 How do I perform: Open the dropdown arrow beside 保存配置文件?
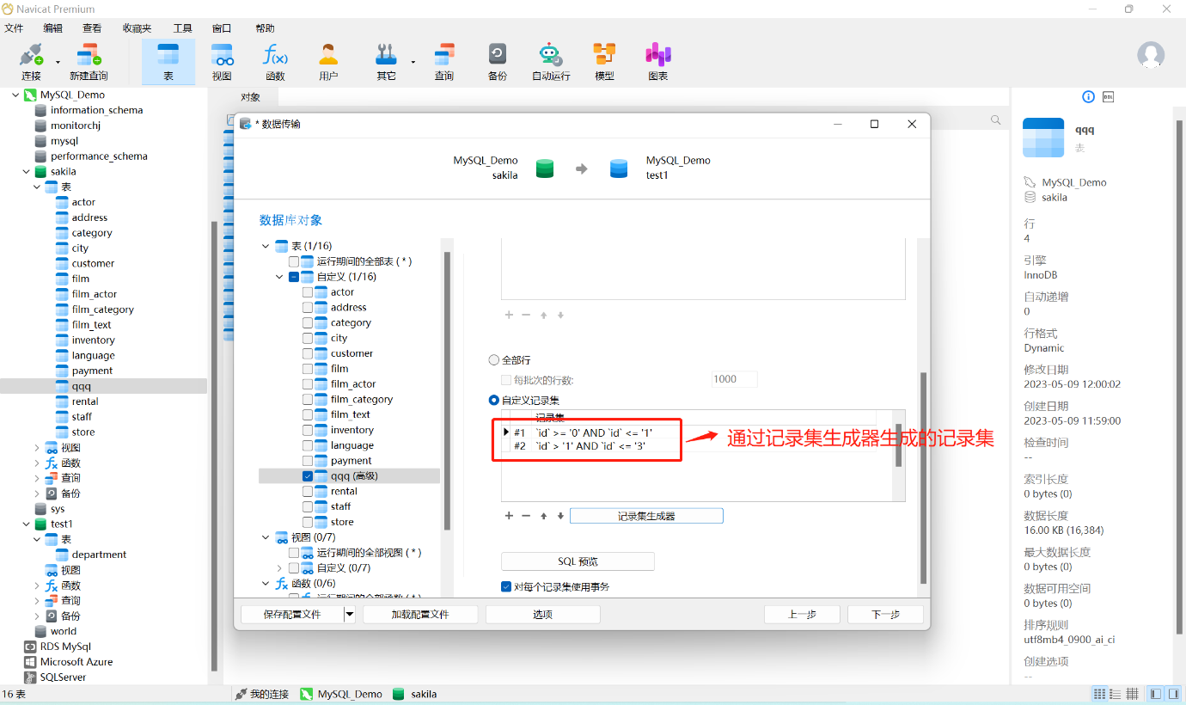click(349, 614)
